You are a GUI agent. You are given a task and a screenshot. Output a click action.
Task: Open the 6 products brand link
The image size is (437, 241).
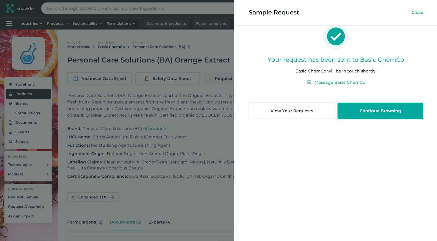pos(156,128)
